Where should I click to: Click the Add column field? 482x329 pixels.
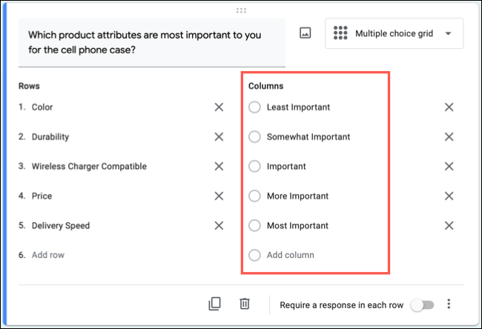[x=291, y=255]
